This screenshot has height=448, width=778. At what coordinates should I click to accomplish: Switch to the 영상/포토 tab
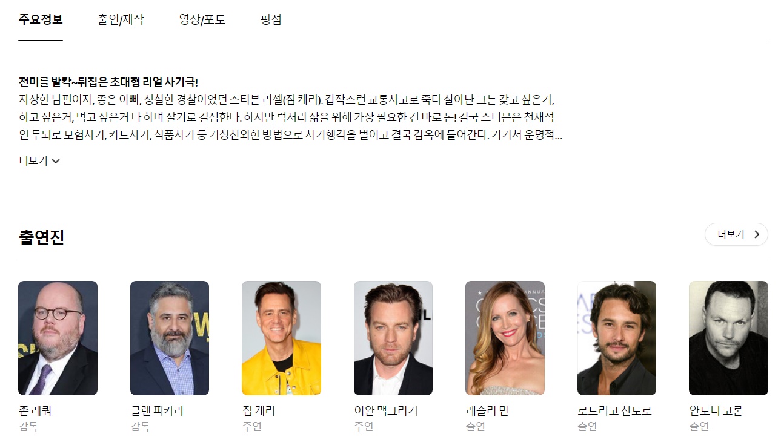click(x=202, y=19)
